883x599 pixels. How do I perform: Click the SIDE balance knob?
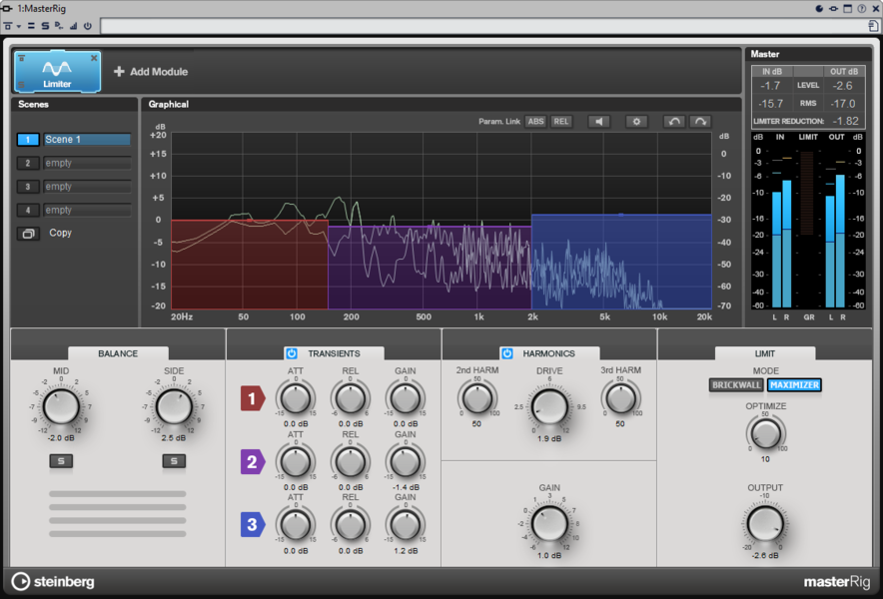(174, 406)
